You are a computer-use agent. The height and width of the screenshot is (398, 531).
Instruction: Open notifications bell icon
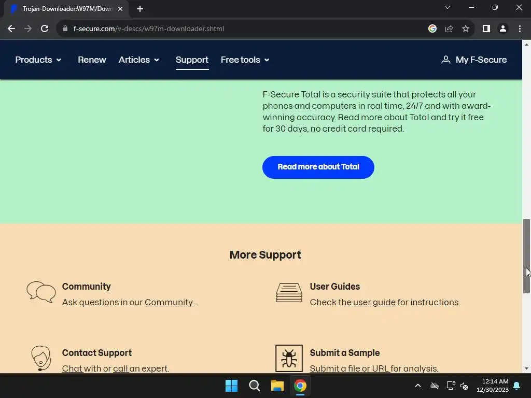click(x=517, y=386)
